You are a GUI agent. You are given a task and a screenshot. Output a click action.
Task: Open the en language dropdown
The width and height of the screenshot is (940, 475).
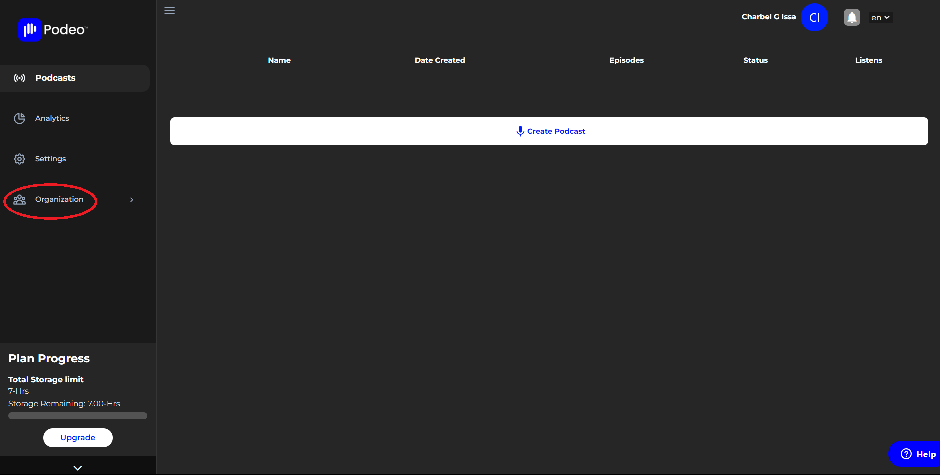880,18
